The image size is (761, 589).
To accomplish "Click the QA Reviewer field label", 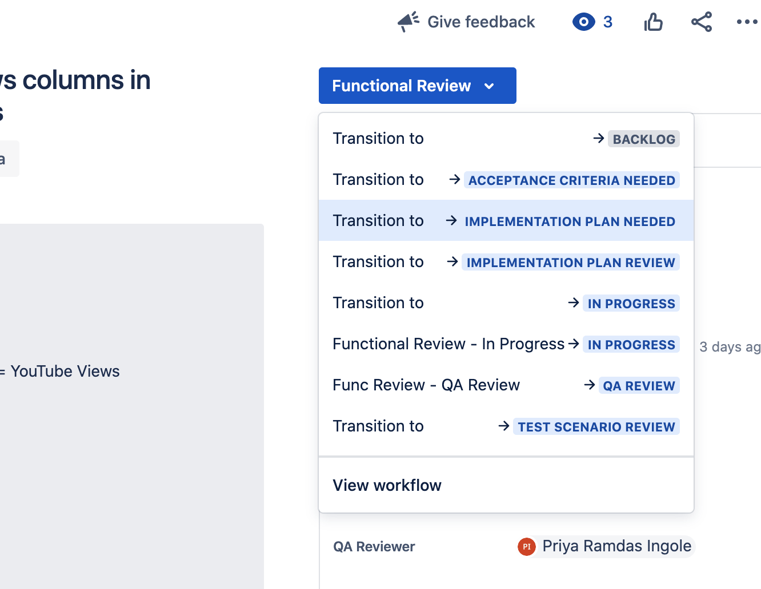I will (x=374, y=547).
